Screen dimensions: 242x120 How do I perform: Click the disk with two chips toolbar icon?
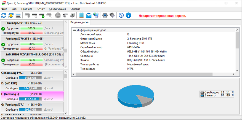(65, 15)
